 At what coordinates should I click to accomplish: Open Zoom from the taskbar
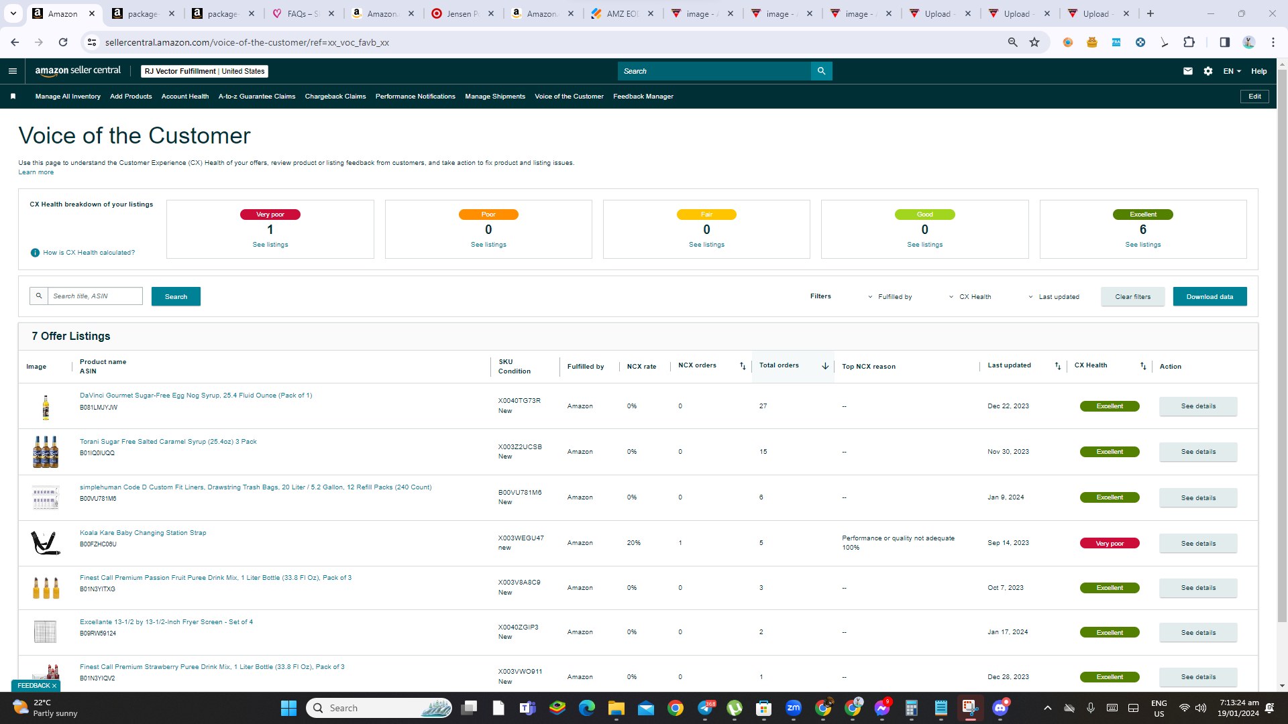coord(794,708)
